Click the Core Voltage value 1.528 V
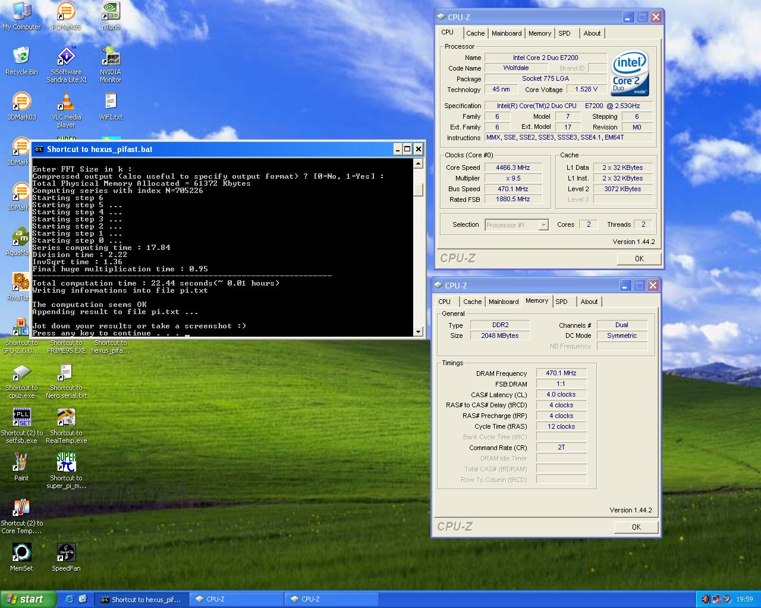761x608 pixels. pos(586,89)
